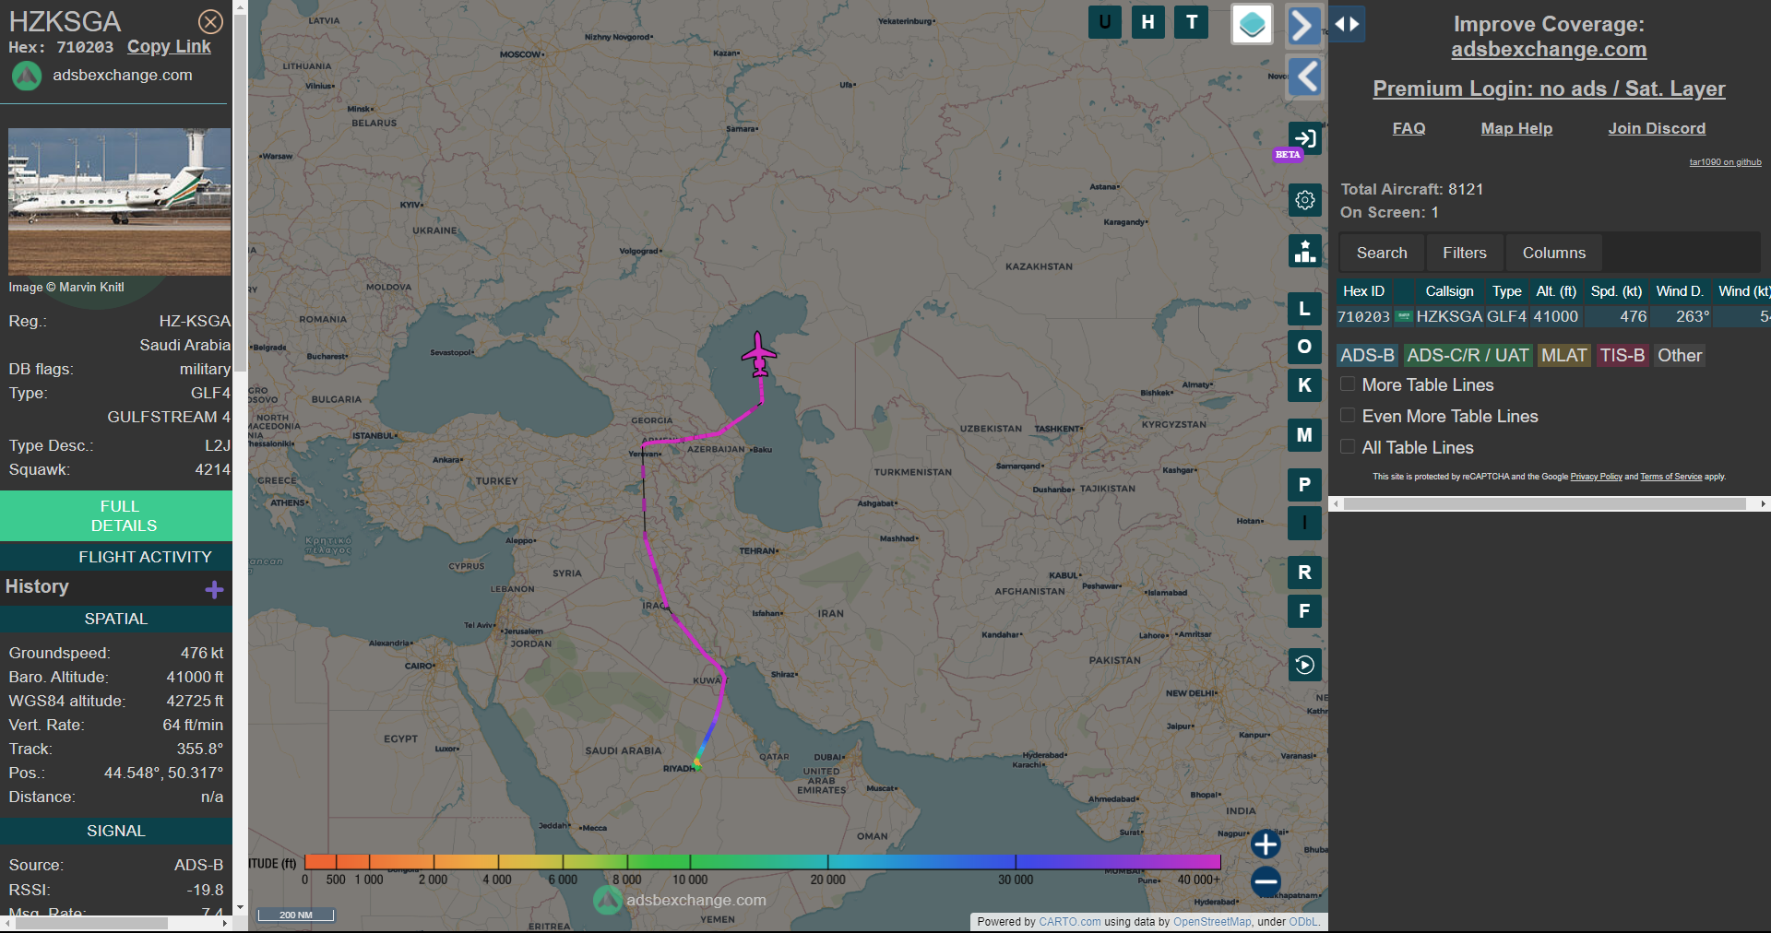Click the T map toggle button
Screen dimensions: 1771x933
(1192, 22)
